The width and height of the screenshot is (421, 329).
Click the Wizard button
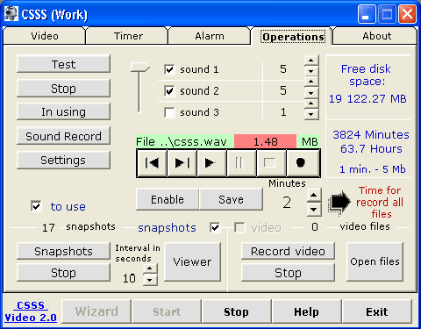(x=96, y=311)
